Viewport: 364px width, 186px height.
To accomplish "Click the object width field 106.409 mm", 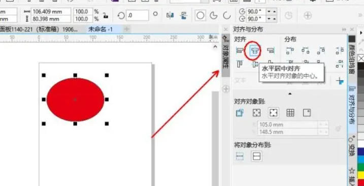I will pos(51,11).
